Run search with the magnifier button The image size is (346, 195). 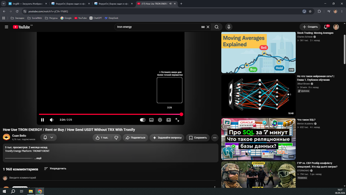click(x=216, y=27)
